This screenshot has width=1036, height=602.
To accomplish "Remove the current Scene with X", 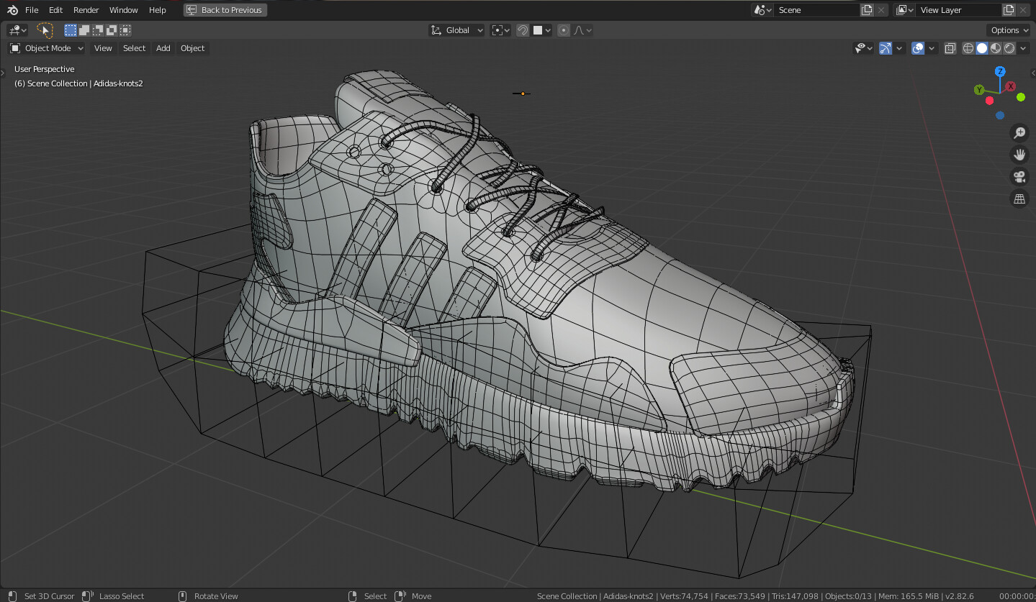I will click(x=881, y=10).
